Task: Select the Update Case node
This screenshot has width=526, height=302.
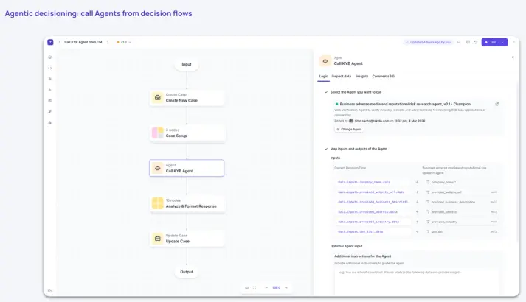Action: [x=187, y=239]
